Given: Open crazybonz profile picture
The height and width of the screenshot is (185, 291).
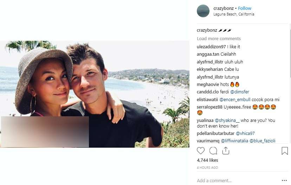Looking at the screenshot, I should (203, 11).
